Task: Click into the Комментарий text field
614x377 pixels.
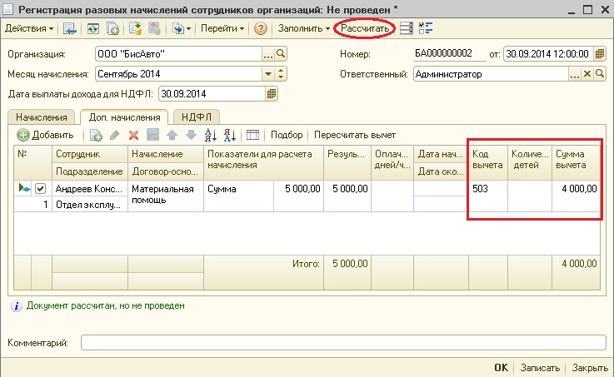Action: point(343,342)
